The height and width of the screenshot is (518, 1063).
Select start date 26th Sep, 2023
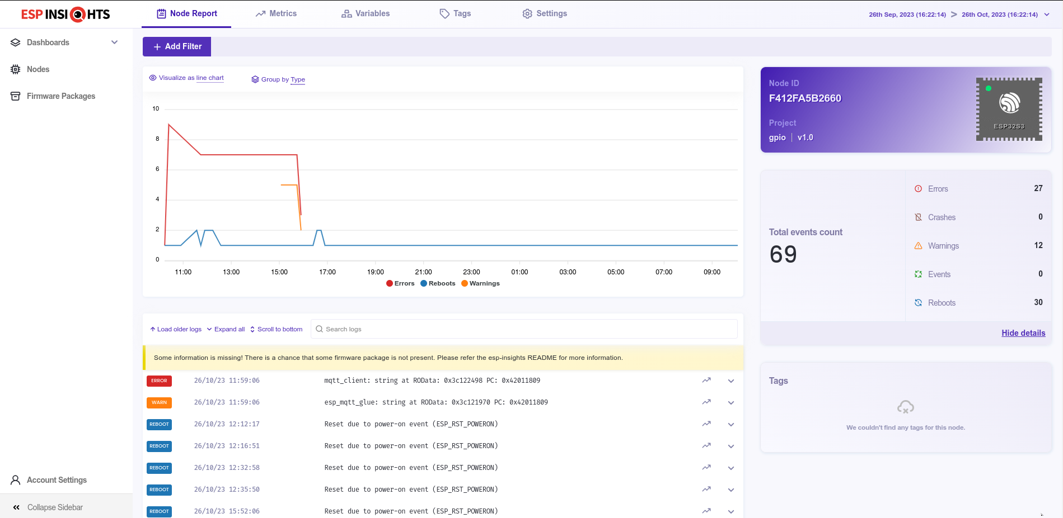[x=907, y=15]
